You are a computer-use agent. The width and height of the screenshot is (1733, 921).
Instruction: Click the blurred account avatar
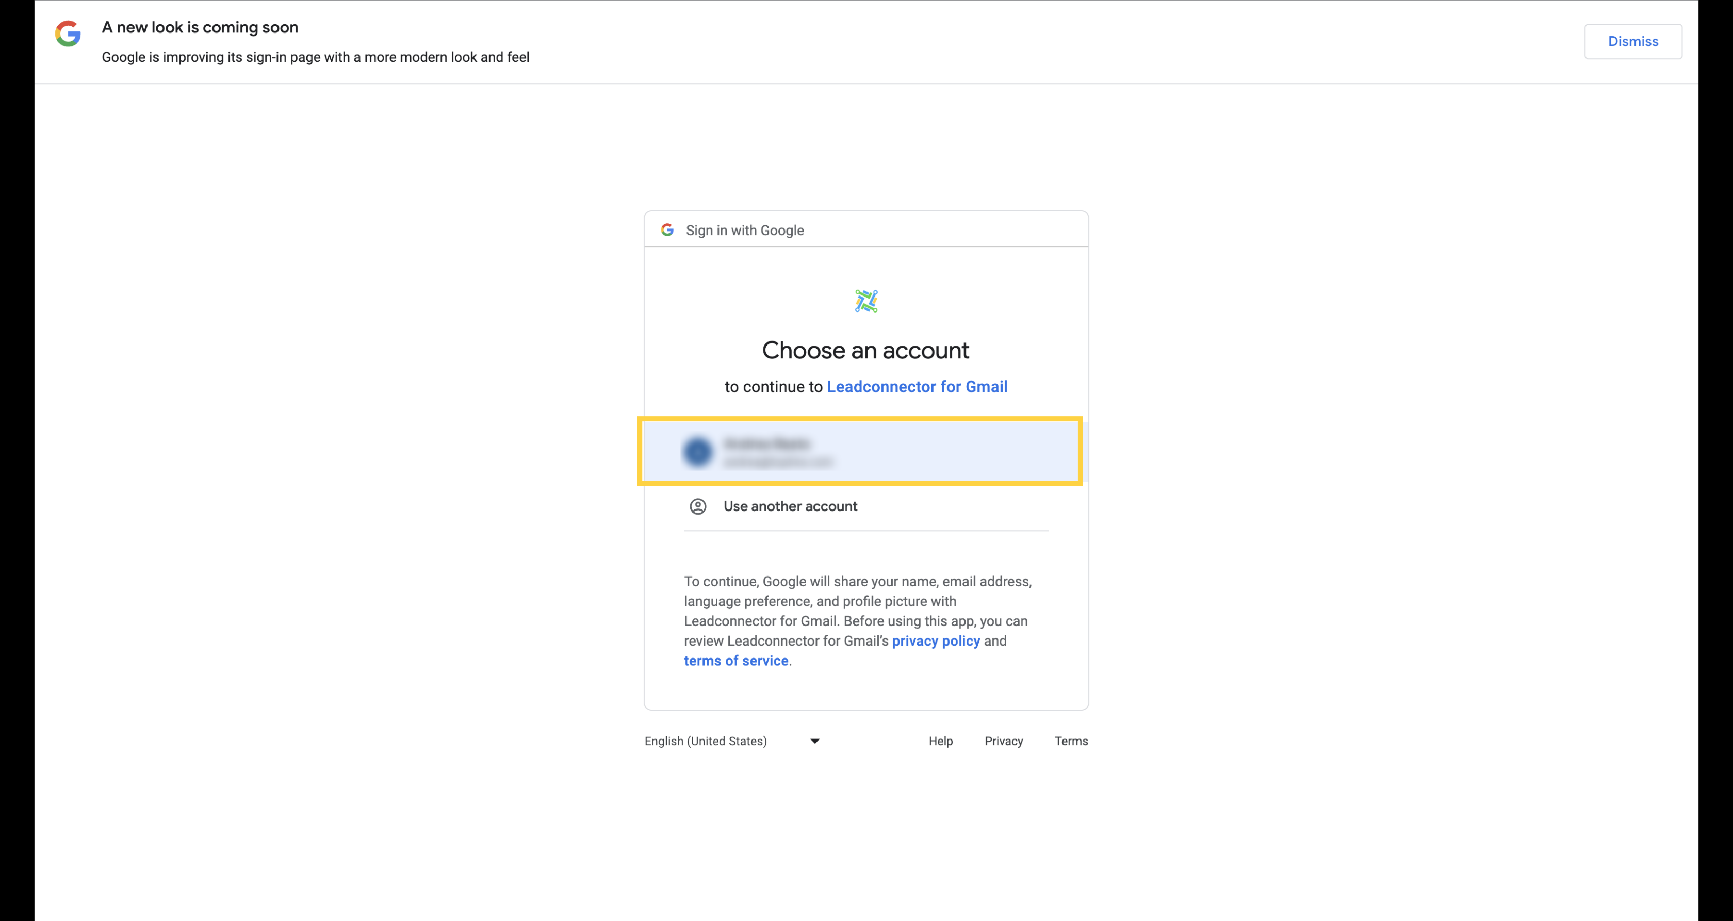pyautogui.click(x=698, y=451)
